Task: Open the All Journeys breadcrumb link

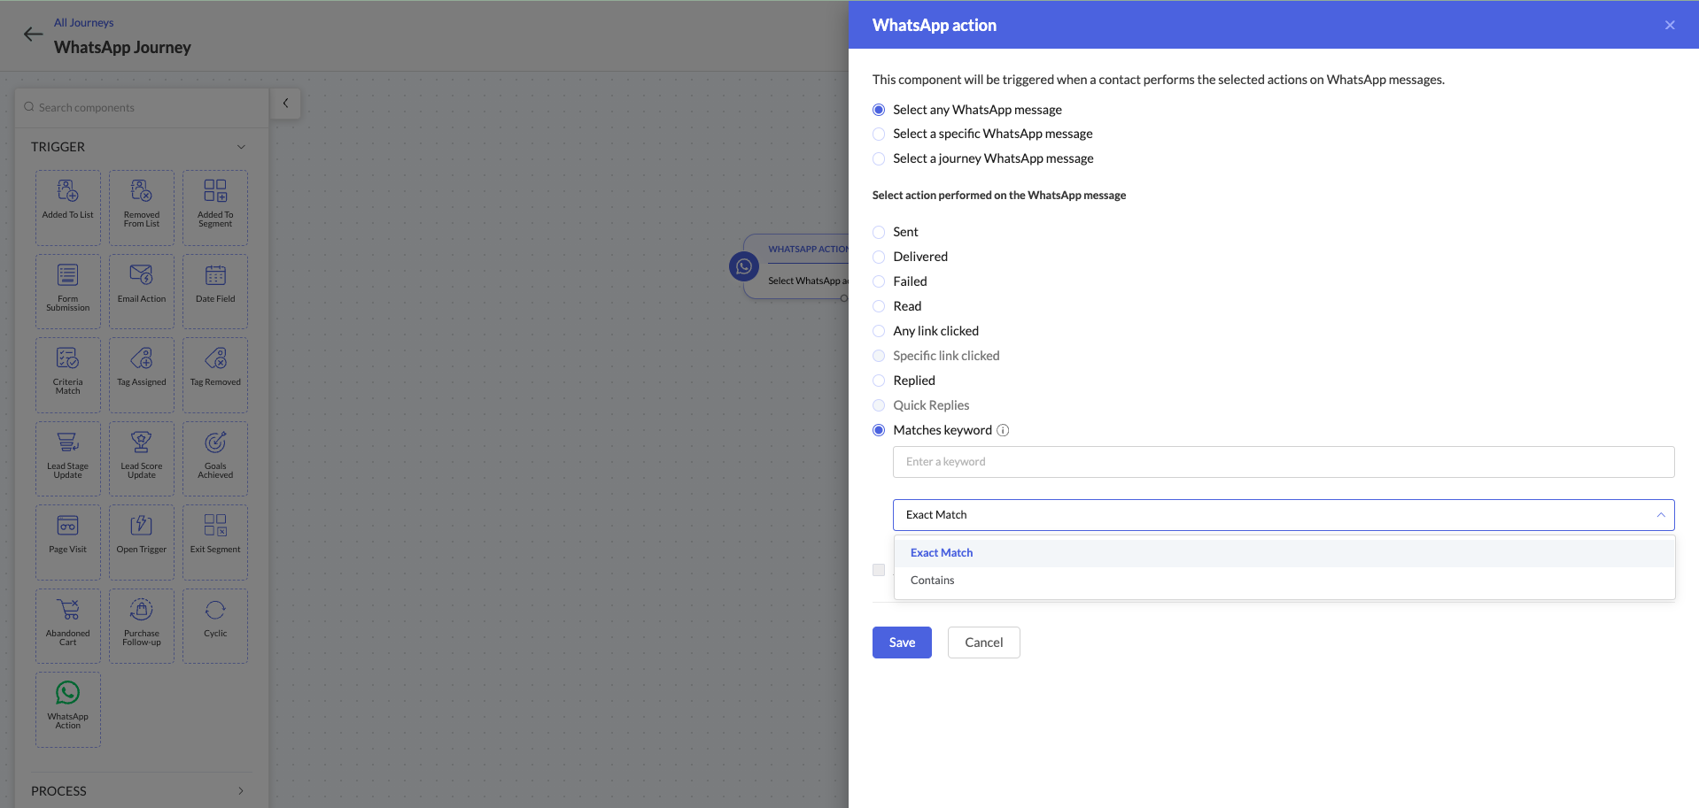Action: tap(84, 23)
